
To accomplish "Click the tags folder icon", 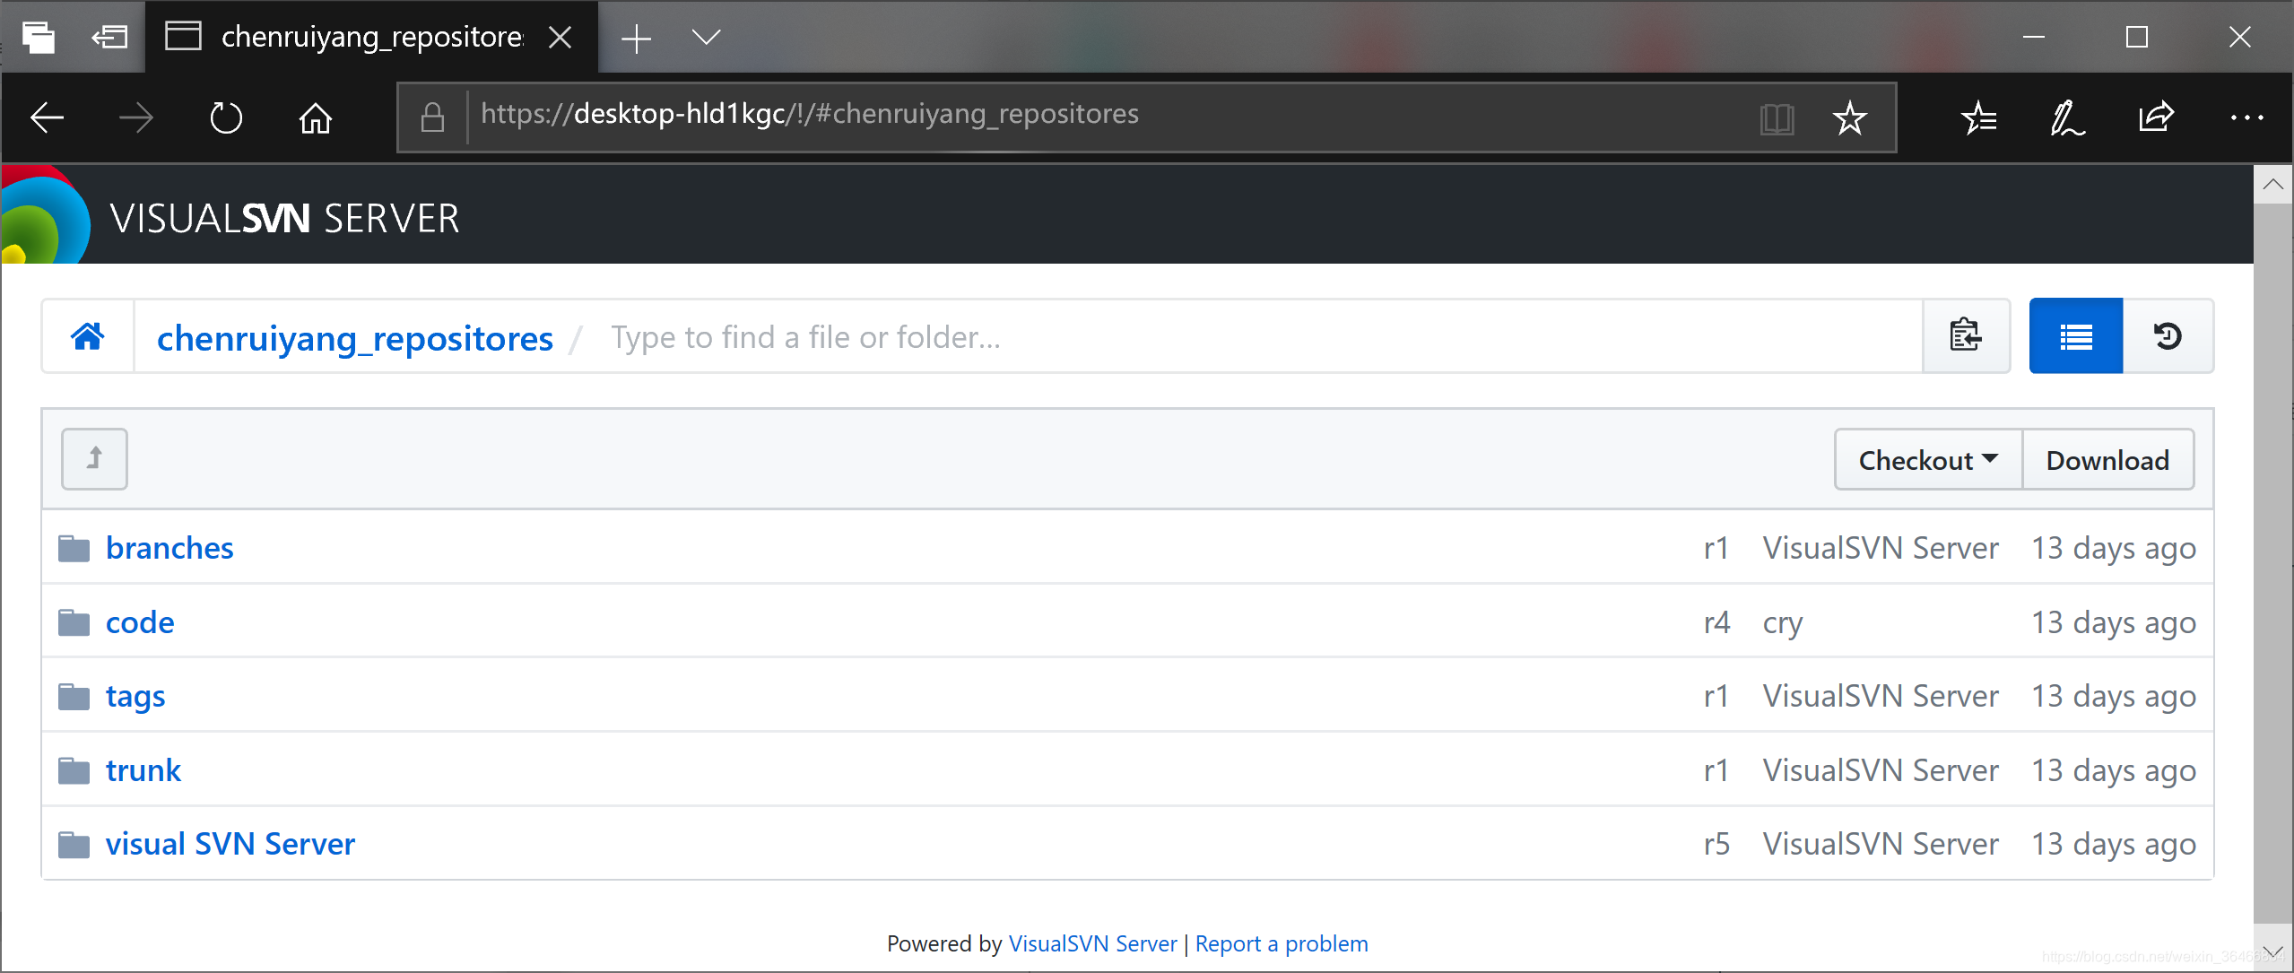I will click(x=74, y=697).
